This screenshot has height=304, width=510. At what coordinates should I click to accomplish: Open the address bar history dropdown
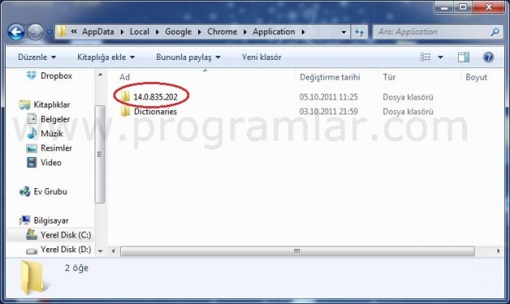pos(344,32)
